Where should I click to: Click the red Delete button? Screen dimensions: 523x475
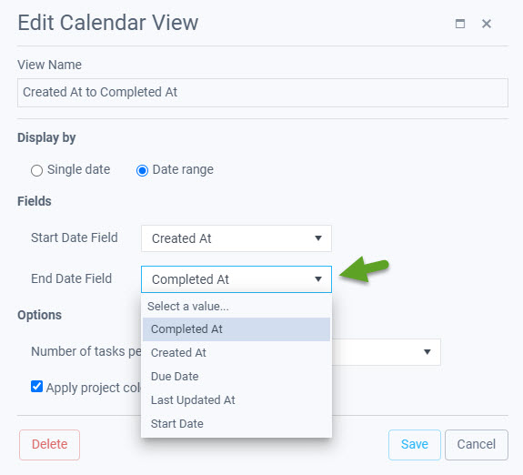click(x=49, y=445)
